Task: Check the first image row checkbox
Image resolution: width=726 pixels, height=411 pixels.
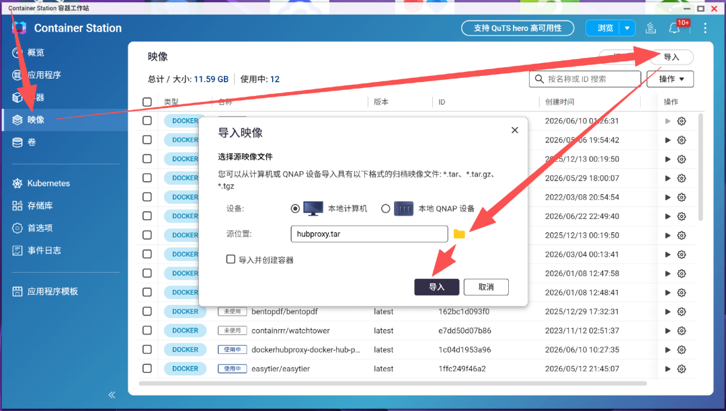Action: click(147, 121)
